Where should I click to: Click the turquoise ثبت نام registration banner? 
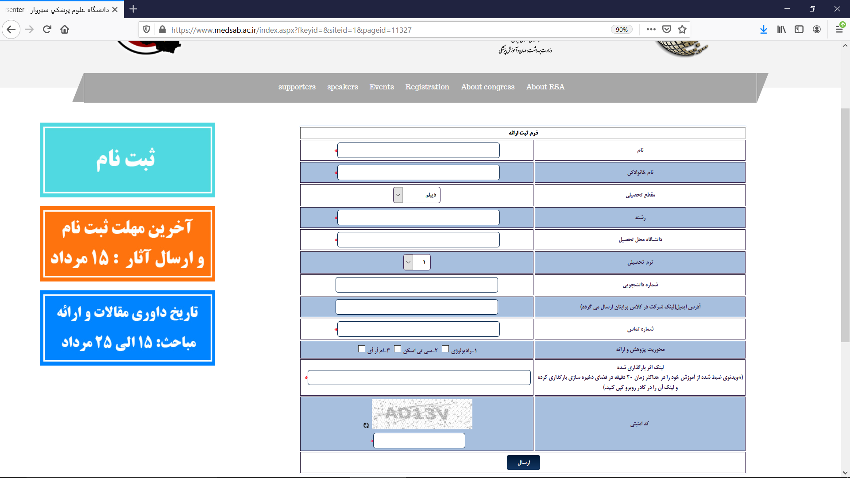click(127, 160)
